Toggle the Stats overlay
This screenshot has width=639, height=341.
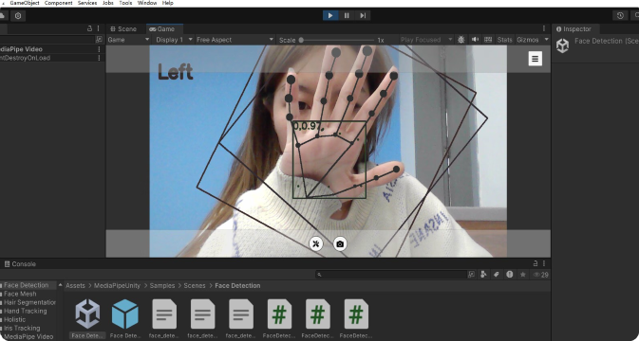coord(504,40)
